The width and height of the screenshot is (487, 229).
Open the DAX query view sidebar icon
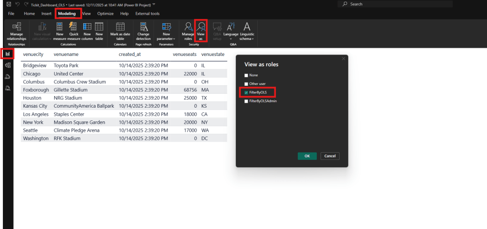[x=8, y=76]
